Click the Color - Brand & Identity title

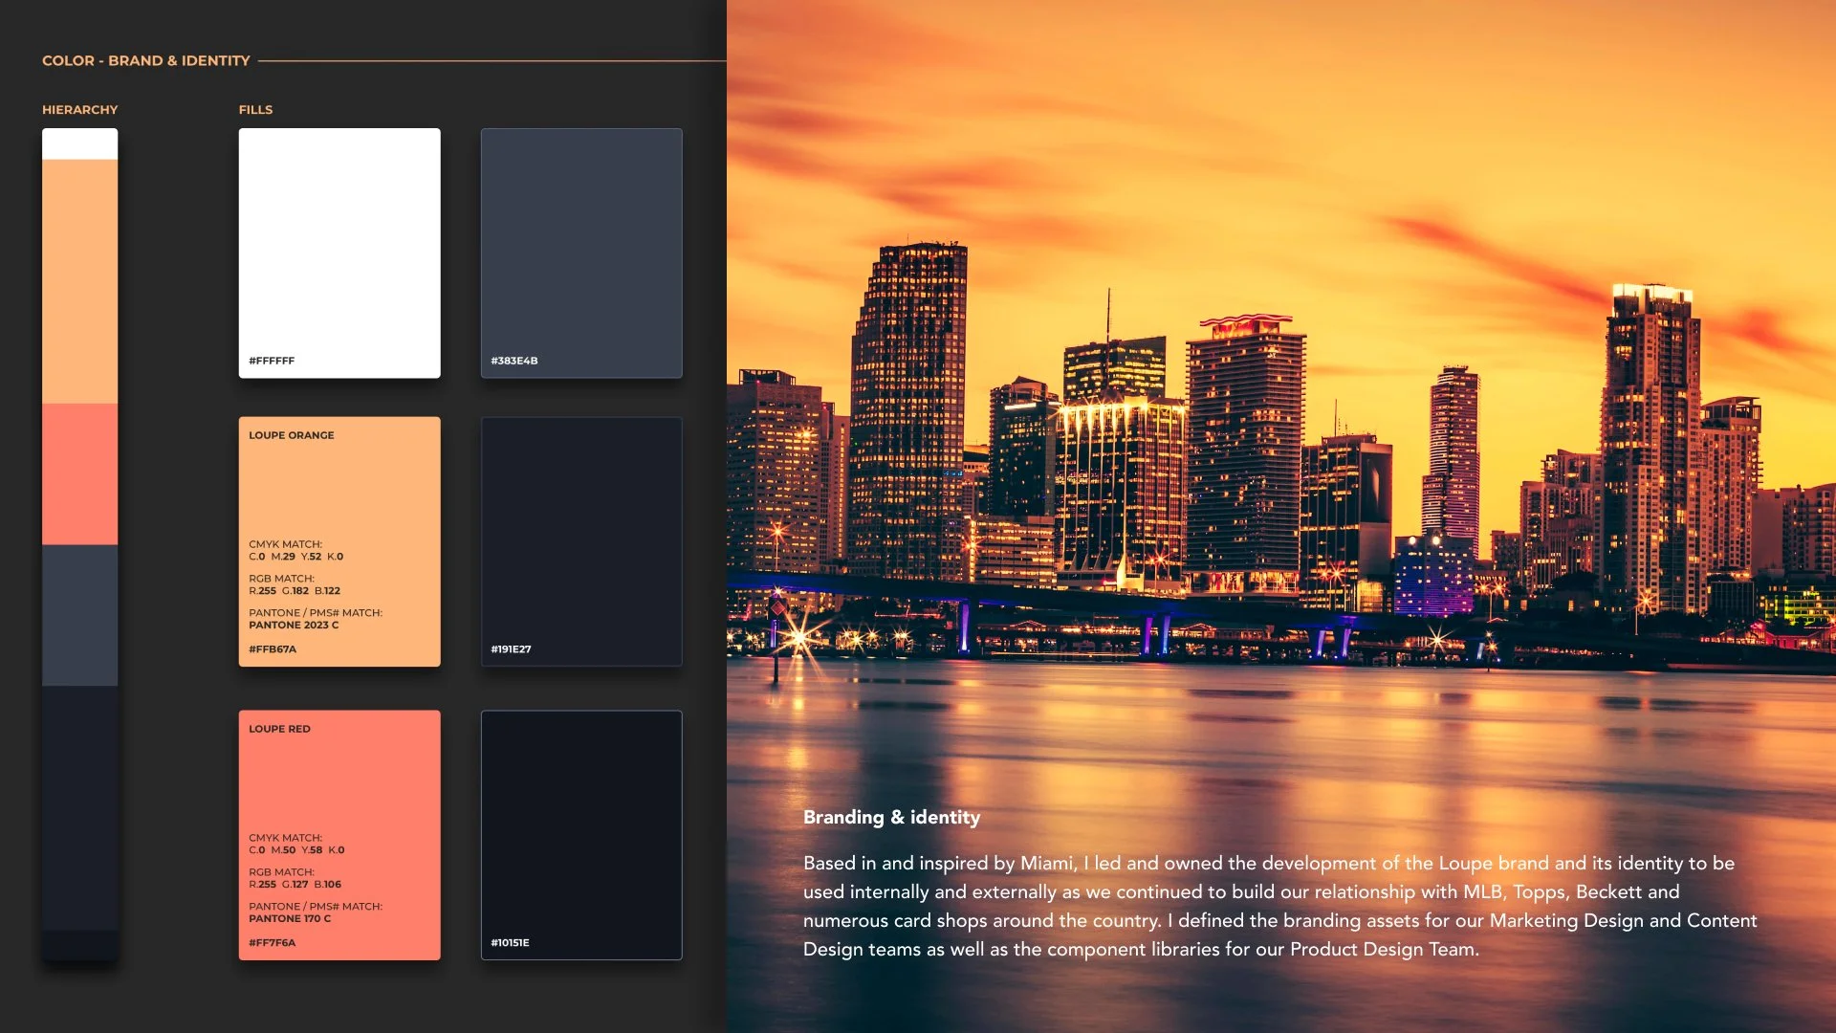(x=145, y=60)
